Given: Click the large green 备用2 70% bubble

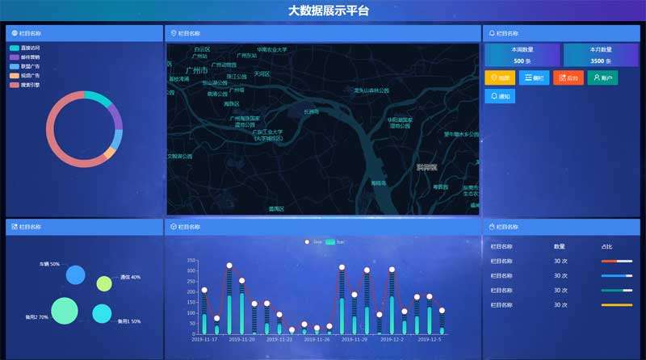Looking at the screenshot, I should (x=65, y=311).
